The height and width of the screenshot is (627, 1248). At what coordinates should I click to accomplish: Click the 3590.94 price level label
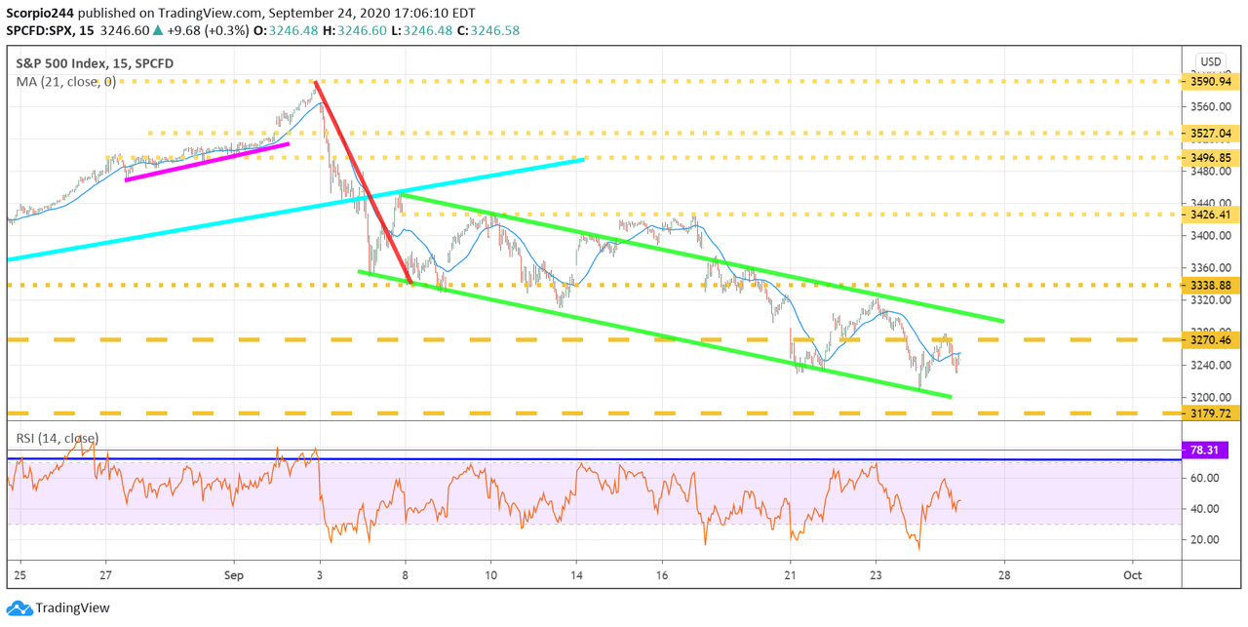tap(1212, 82)
